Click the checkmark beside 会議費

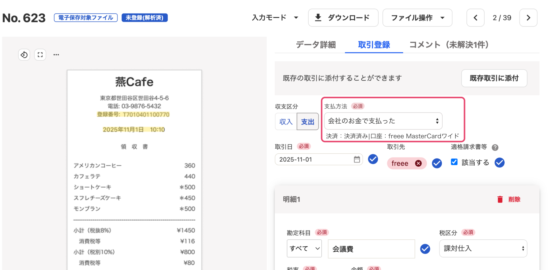pos(425,249)
